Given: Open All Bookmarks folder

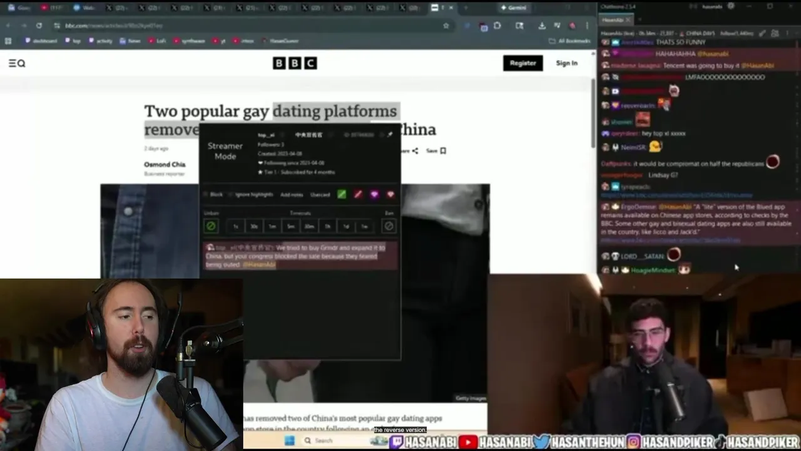Looking at the screenshot, I should pyautogui.click(x=569, y=41).
